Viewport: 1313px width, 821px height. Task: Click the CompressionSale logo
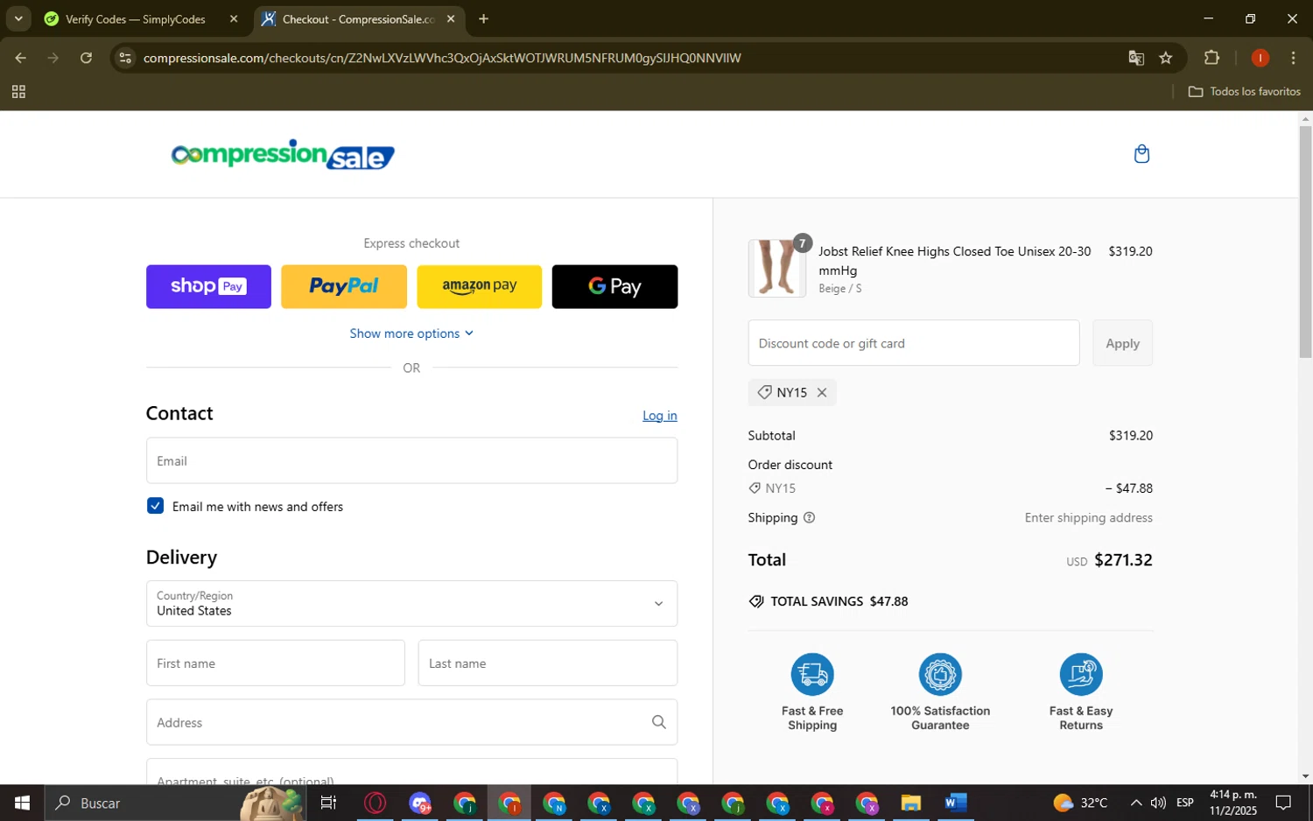[283, 155]
